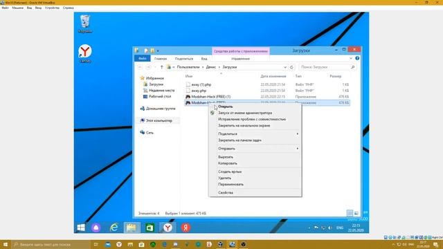Select Домашняя группа in the sidebar
Image resolution: width=443 pixels, height=249 pixels.
point(161,109)
